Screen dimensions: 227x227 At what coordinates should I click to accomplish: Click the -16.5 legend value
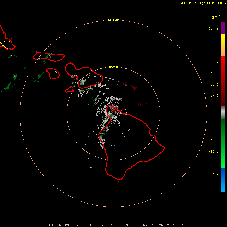[x=214, y=118]
